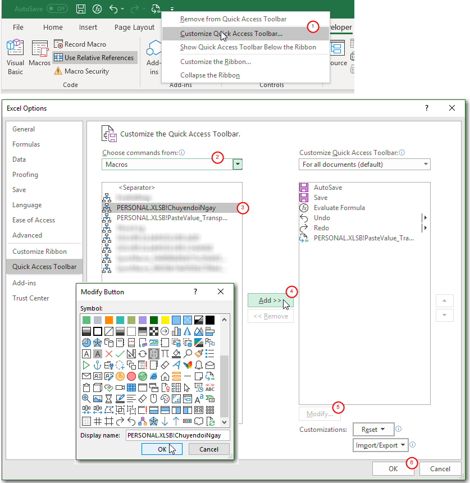The width and height of the screenshot is (470, 483).
Task: Pick the yellow color swatch symbol
Action: tap(165, 320)
